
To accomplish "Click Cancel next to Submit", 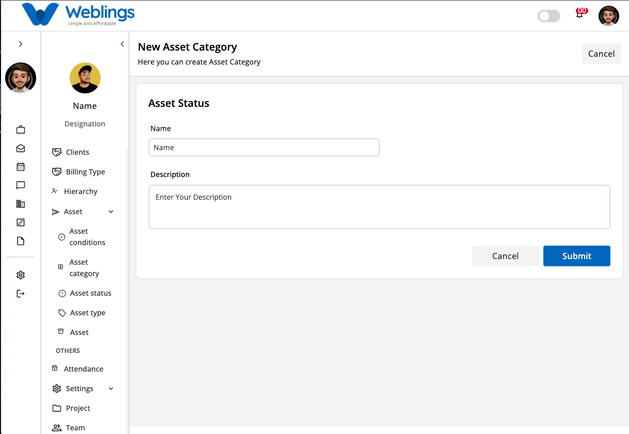I will [505, 256].
